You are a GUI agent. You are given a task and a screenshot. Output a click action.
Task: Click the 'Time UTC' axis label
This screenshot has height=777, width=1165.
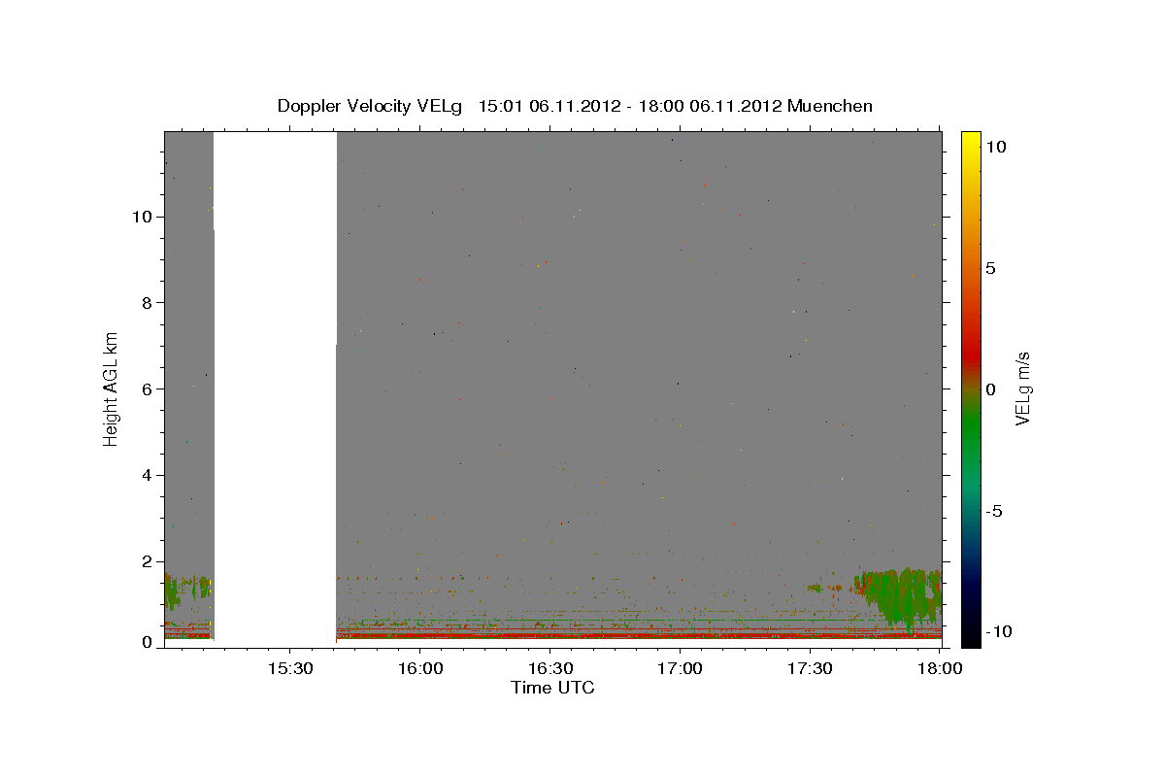[552, 688]
